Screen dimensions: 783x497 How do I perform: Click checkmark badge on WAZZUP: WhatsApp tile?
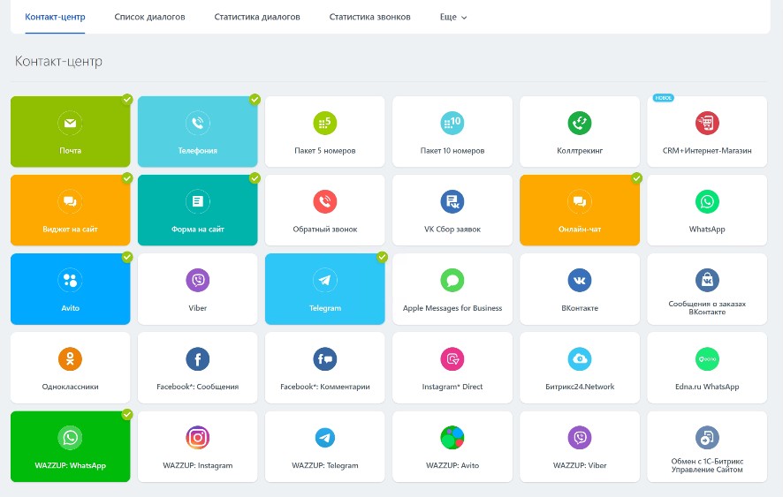point(127,414)
